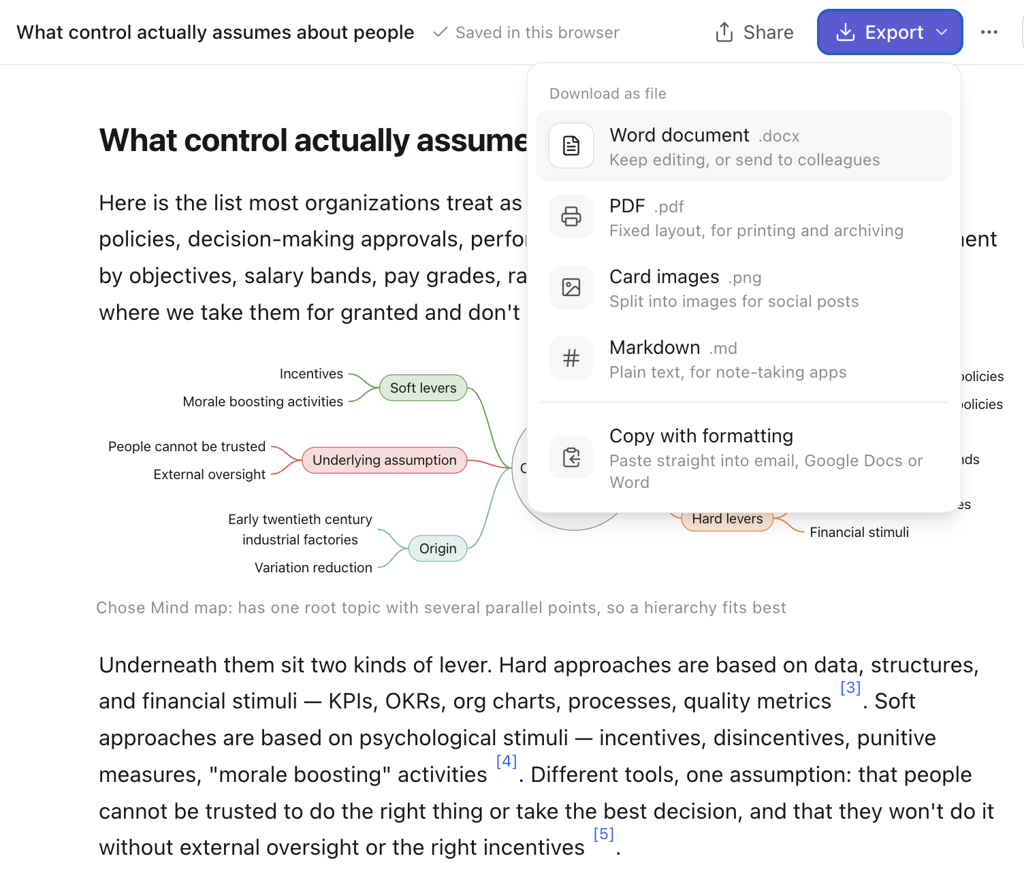The height and width of the screenshot is (882, 1024).
Task: Click the Word document file icon
Action: [571, 146]
